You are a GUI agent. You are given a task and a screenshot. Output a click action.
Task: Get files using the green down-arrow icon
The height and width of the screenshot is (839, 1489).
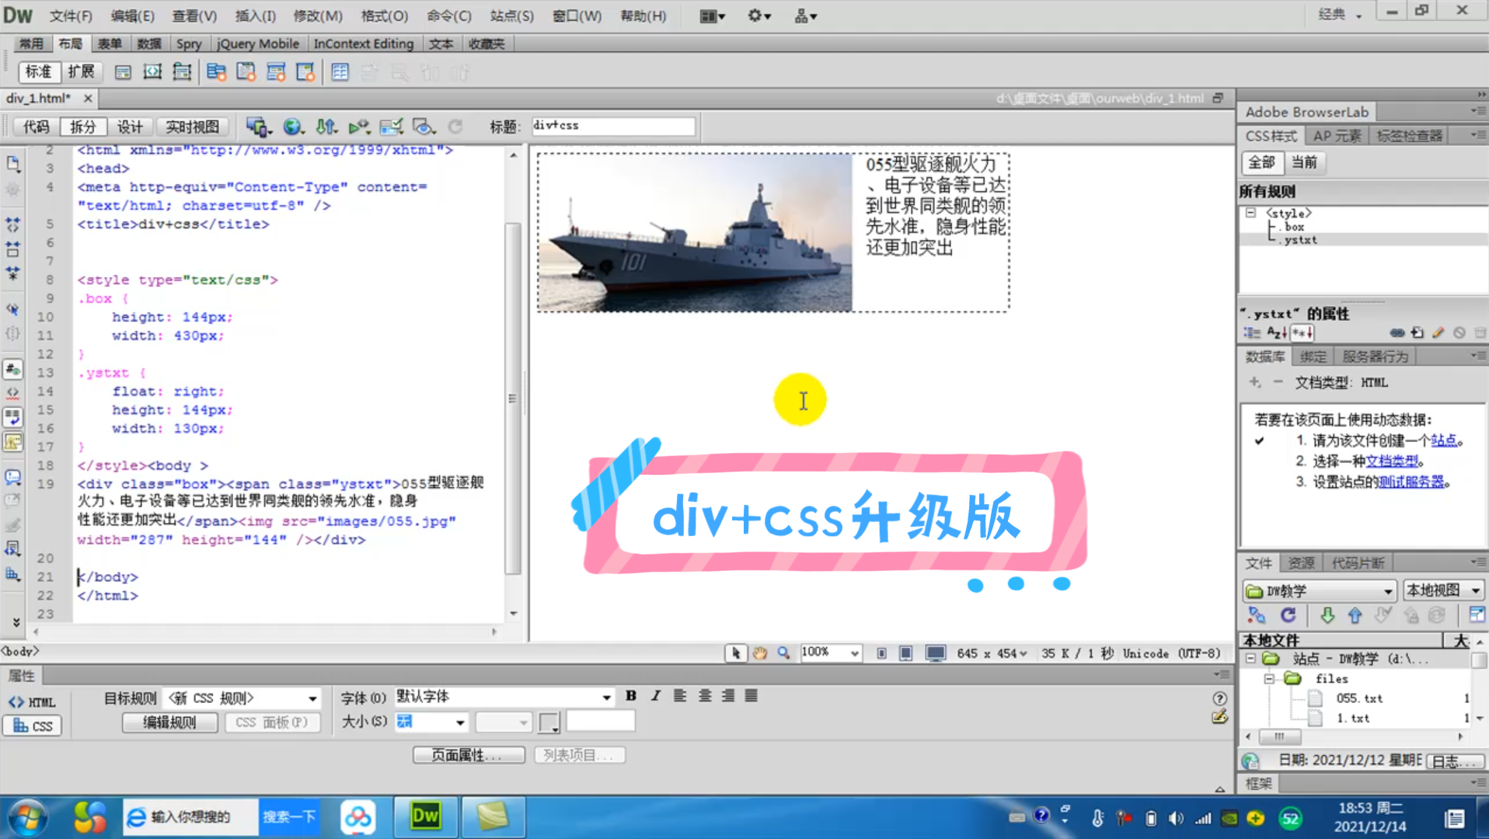(x=1328, y=615)
